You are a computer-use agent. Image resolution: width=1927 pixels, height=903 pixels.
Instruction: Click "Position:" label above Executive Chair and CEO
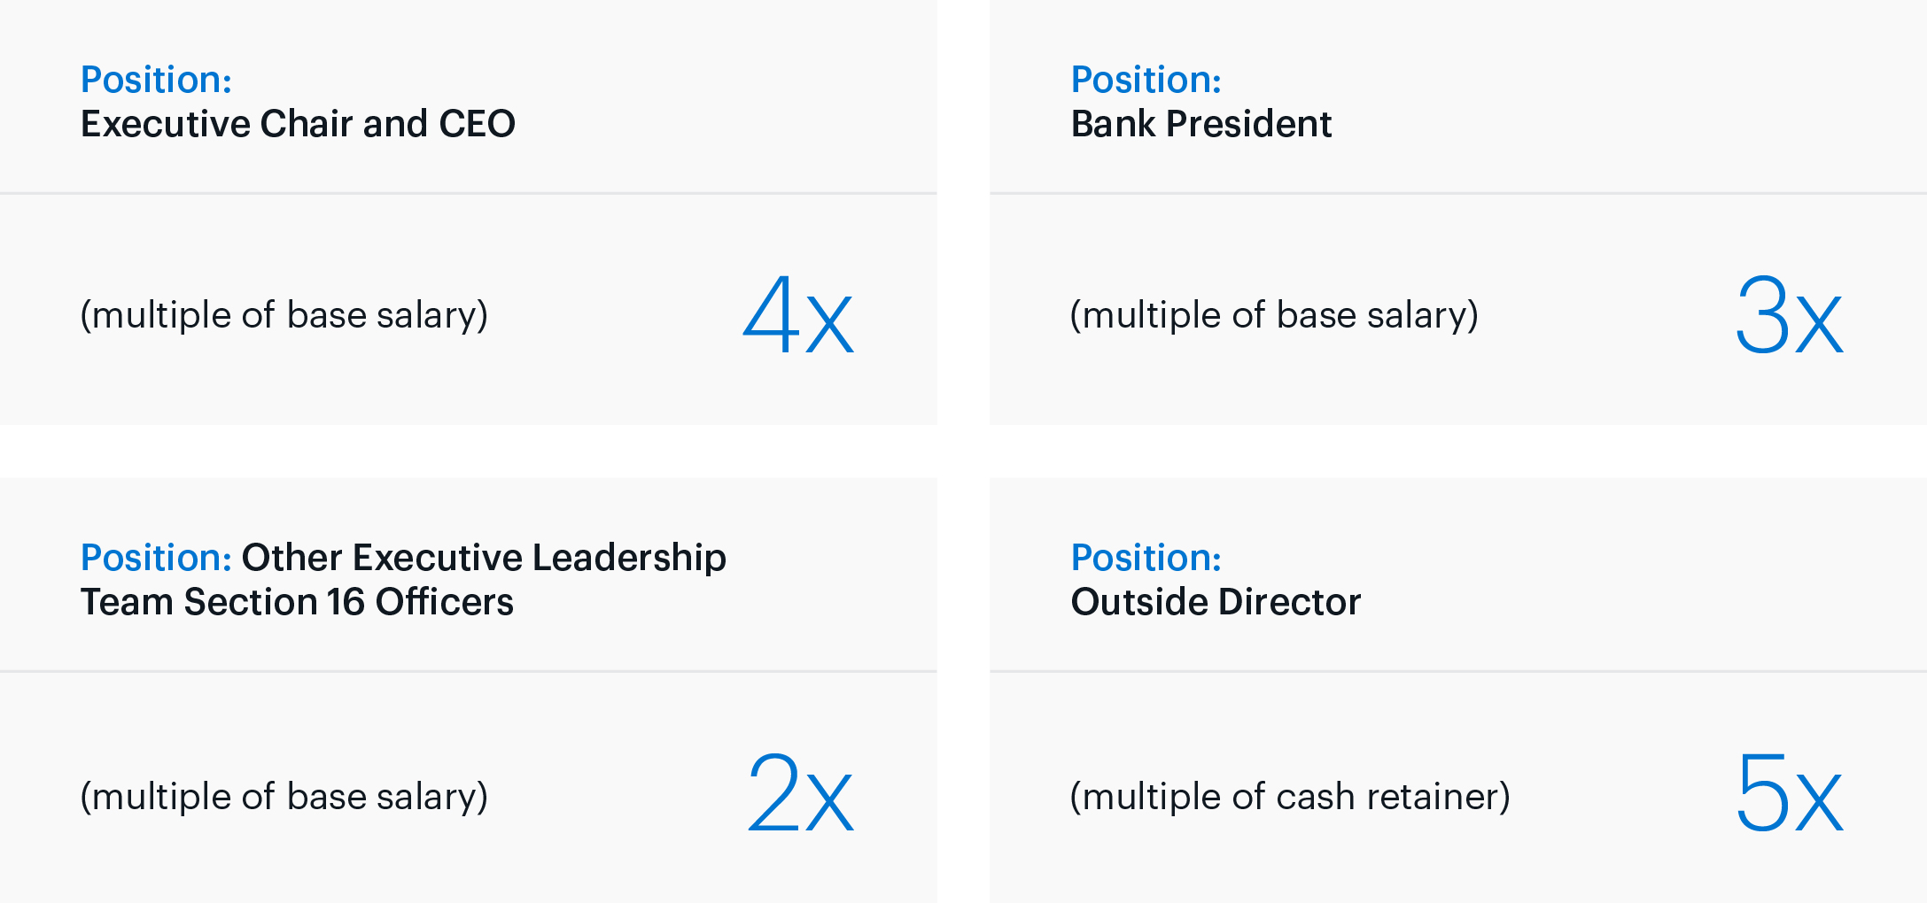(x=156, y=80)
